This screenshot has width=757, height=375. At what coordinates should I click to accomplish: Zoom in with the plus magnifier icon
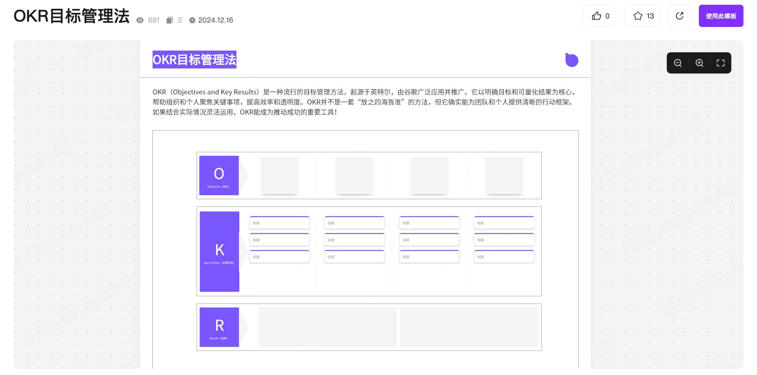(699, 63)
